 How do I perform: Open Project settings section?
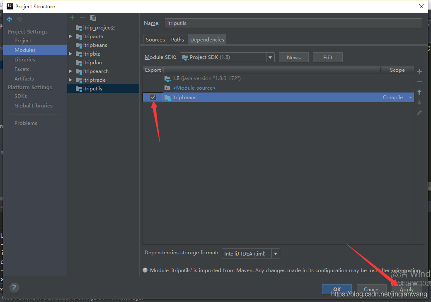[x=23, y=41]
